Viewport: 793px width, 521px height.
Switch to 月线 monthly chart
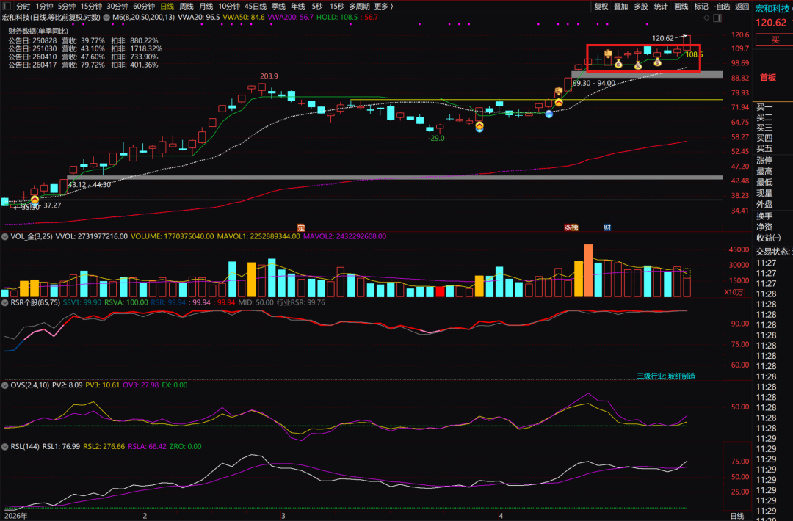coord(206,6)
